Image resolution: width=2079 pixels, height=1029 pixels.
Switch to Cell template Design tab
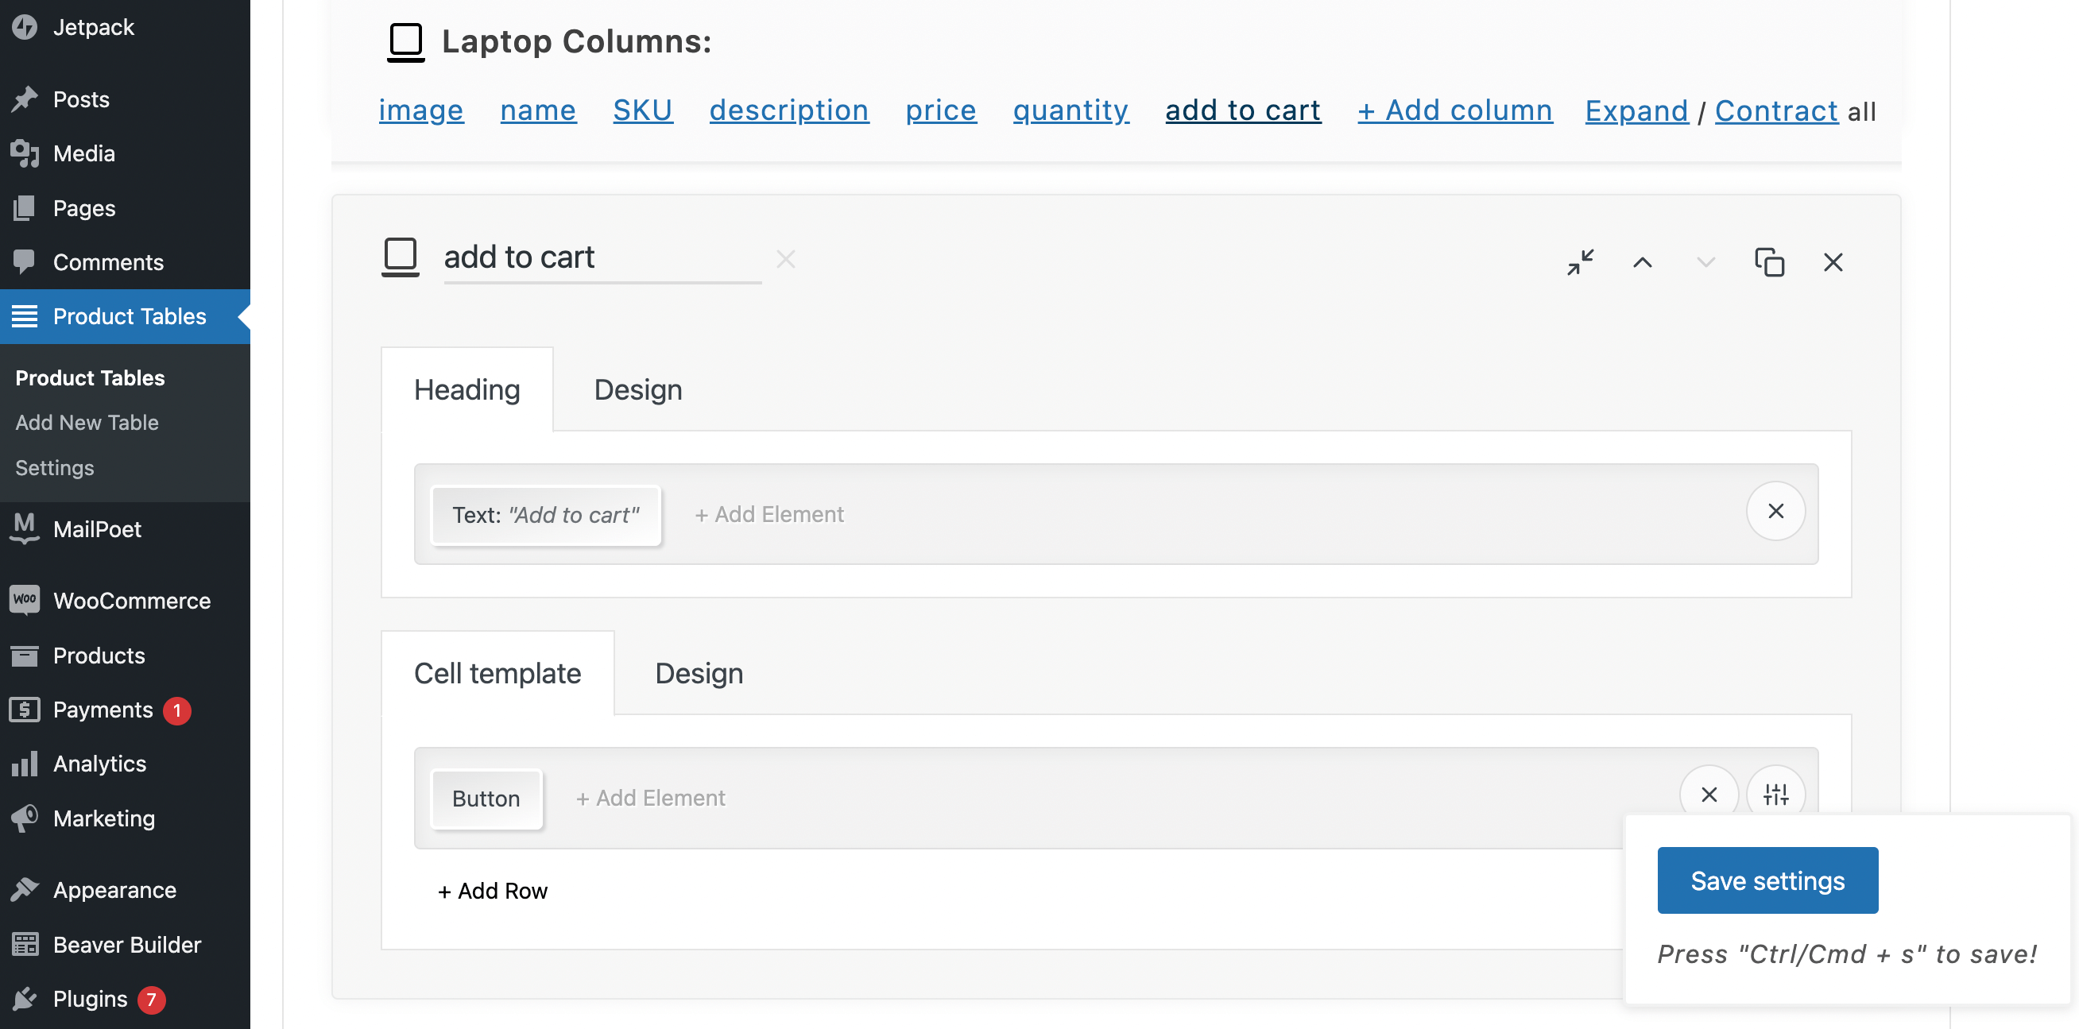point(698,673)
